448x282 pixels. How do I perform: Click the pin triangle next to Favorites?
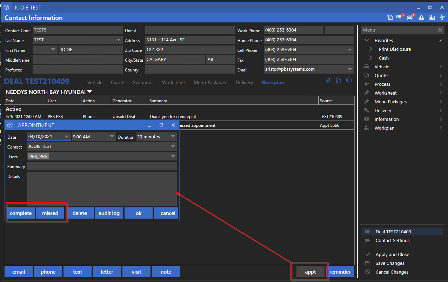441,41
